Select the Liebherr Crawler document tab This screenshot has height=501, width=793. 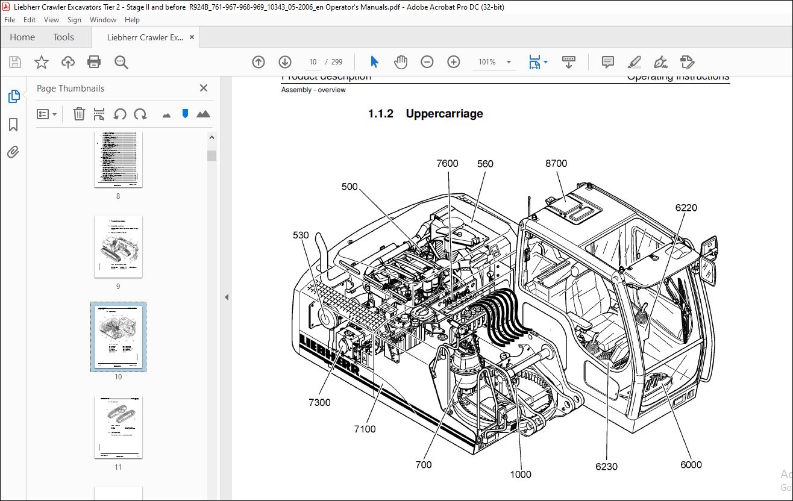[145, 37]
